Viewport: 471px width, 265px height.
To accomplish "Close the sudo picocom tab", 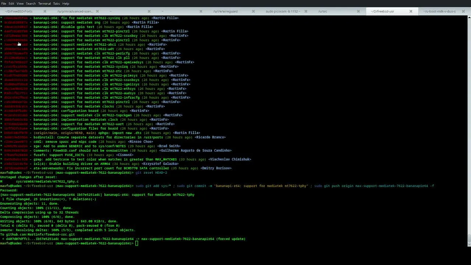I will pos(306,11).
